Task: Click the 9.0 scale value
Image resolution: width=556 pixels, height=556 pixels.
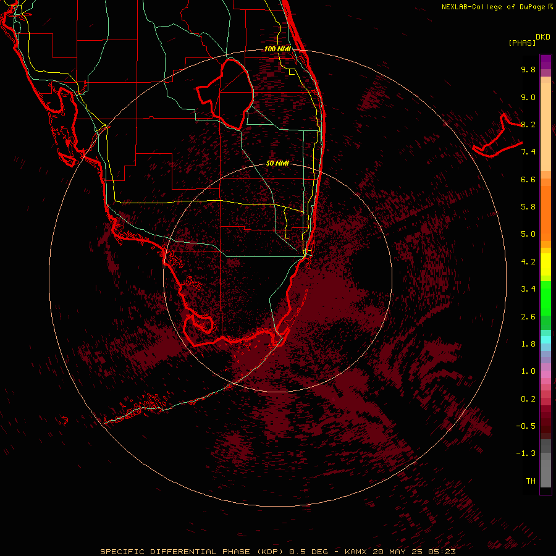Action: (x=528, y=97)
